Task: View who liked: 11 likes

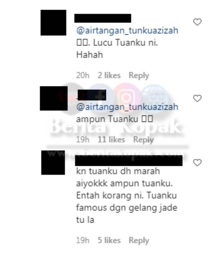Action: pos(111,140)
